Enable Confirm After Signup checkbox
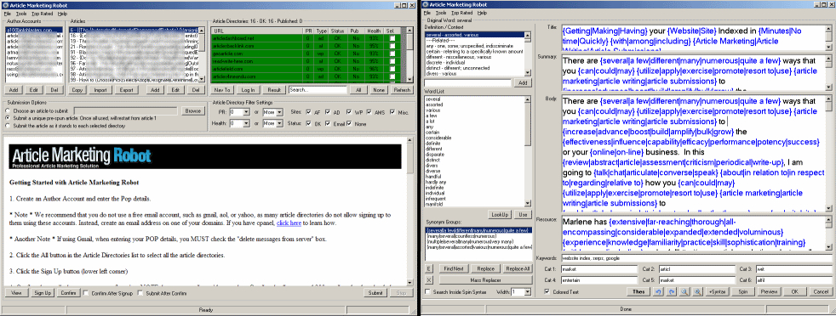 [x=86, y=293]
